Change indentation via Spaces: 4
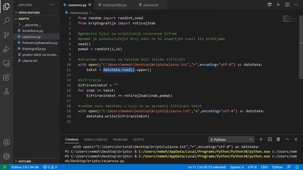This screenshot has width=303, height=170. pyautogui.click(x=237, y=167)
